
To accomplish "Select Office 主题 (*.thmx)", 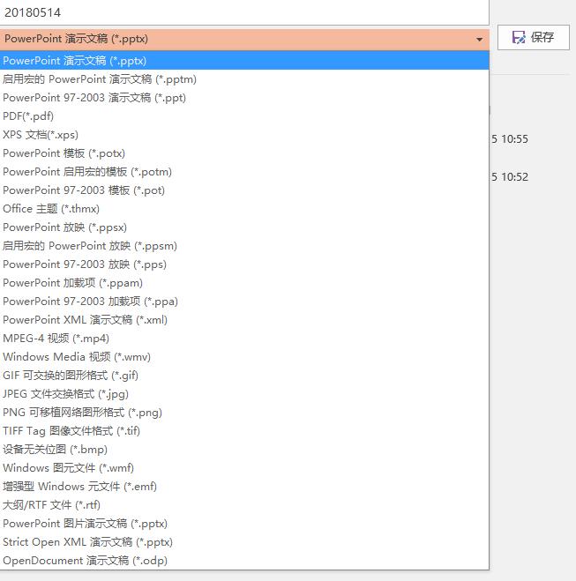I will pyautogui.click(x=244, y=209).
